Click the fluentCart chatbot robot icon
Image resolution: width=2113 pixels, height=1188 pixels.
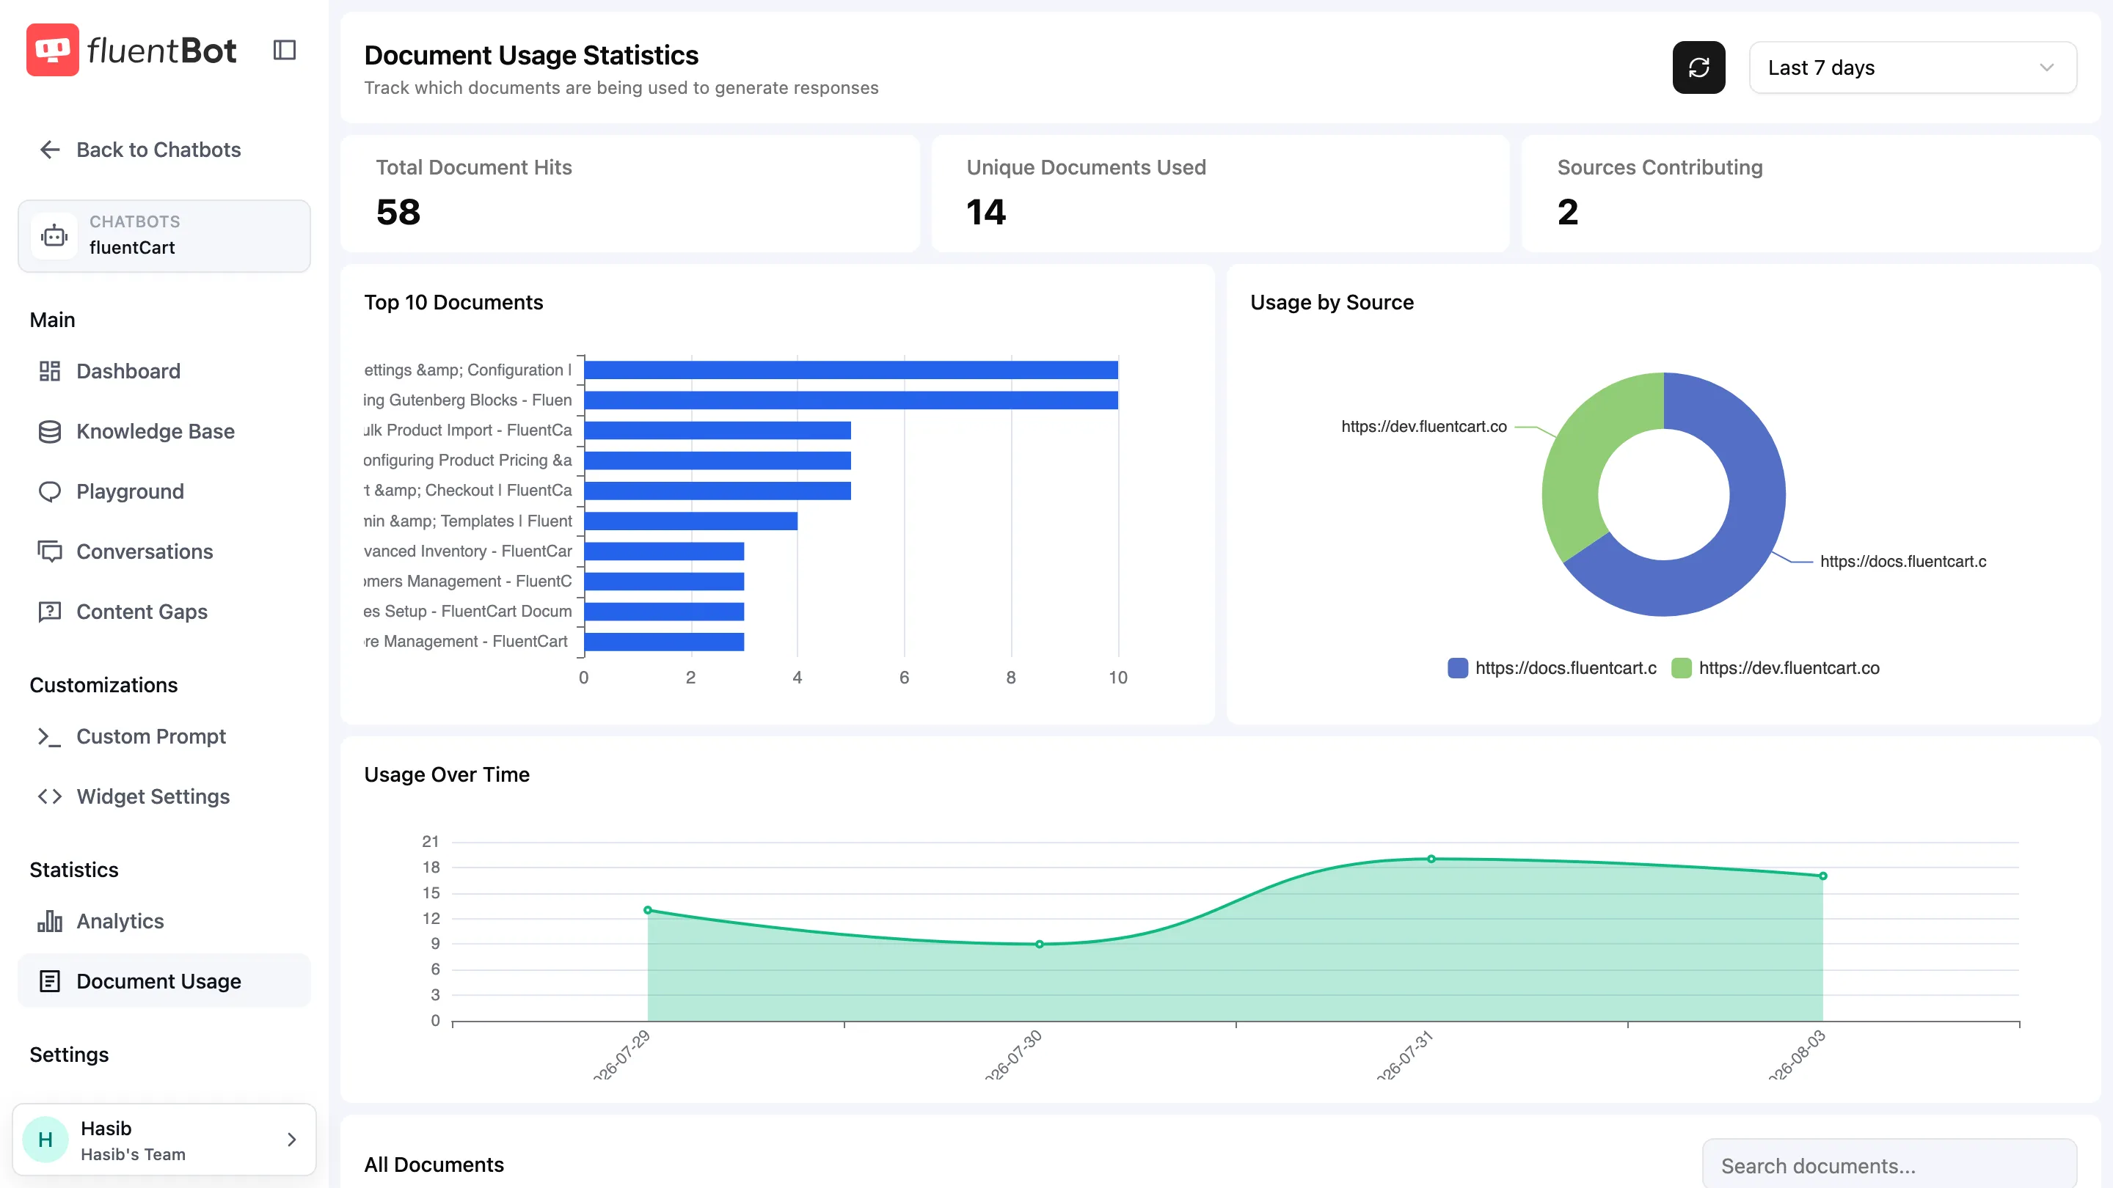coord(54,236)
